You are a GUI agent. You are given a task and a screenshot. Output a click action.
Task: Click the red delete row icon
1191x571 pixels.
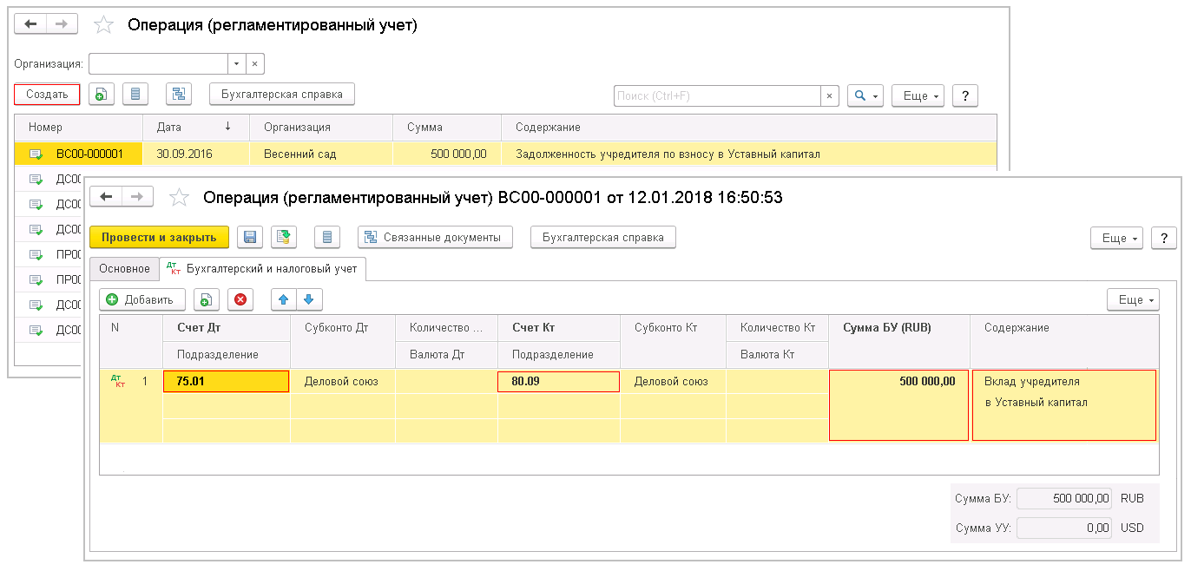point(240,299)
